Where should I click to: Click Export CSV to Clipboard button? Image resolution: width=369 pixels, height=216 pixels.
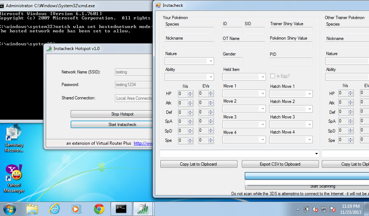click(x=280, y=164)
